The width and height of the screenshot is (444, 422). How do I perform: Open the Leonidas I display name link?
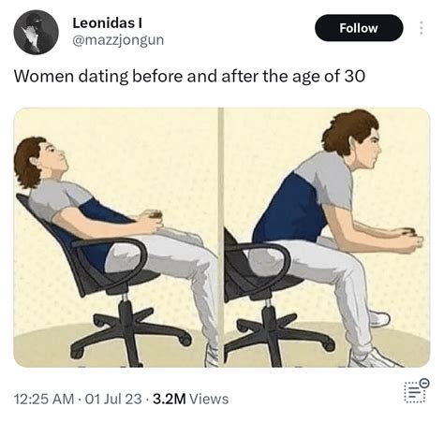[108, 23]
